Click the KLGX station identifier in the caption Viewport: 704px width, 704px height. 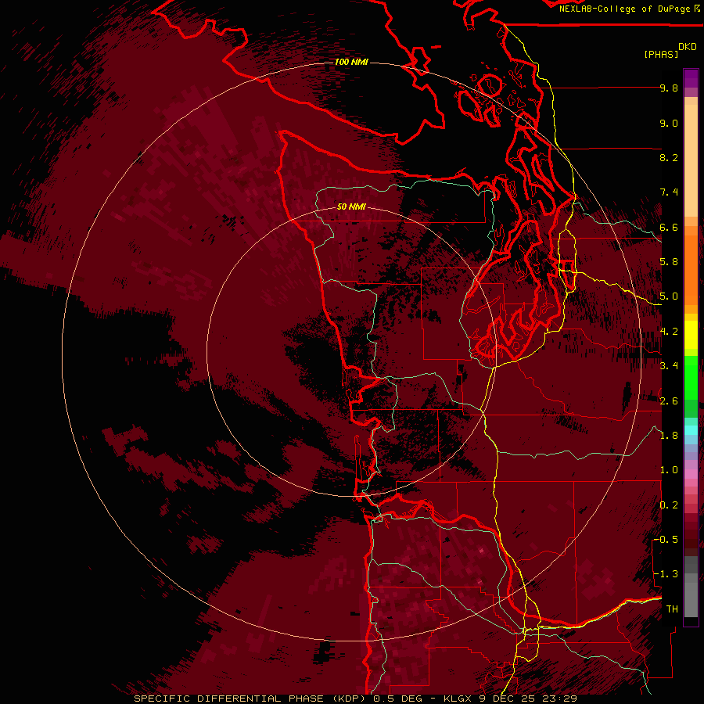tap(458, 699)
